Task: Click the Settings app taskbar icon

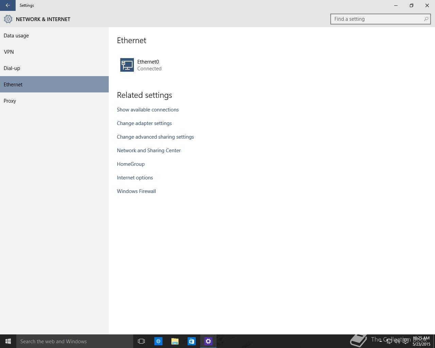Action: [208, 341]
